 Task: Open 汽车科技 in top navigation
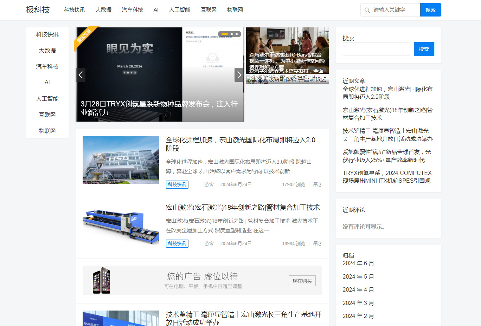(x=133, y=10)
